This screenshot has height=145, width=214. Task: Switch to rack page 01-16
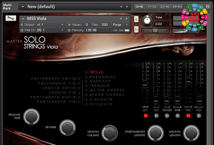139,7
